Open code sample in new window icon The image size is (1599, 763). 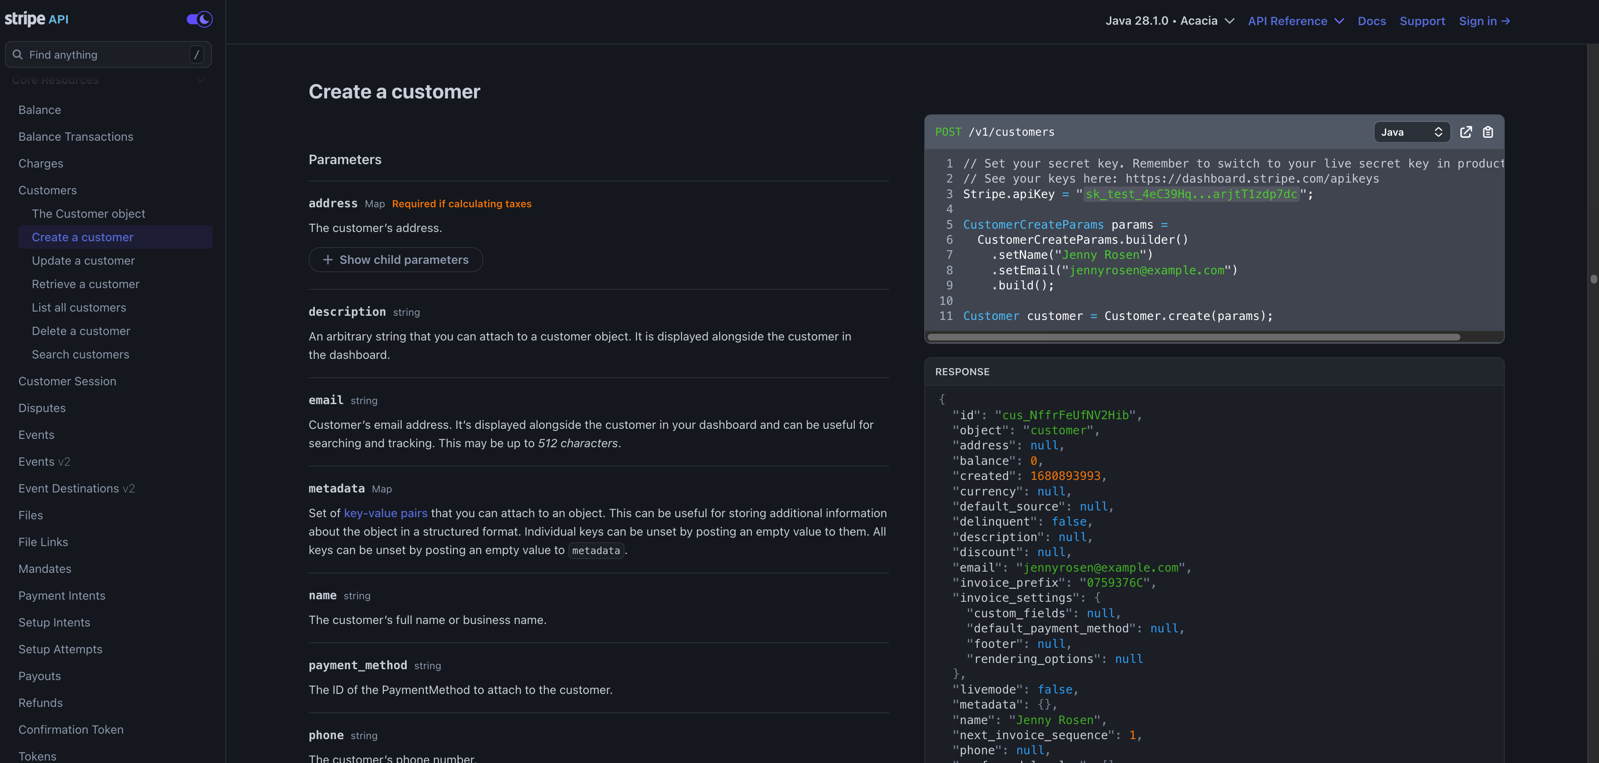click(x=1466, y=131)
